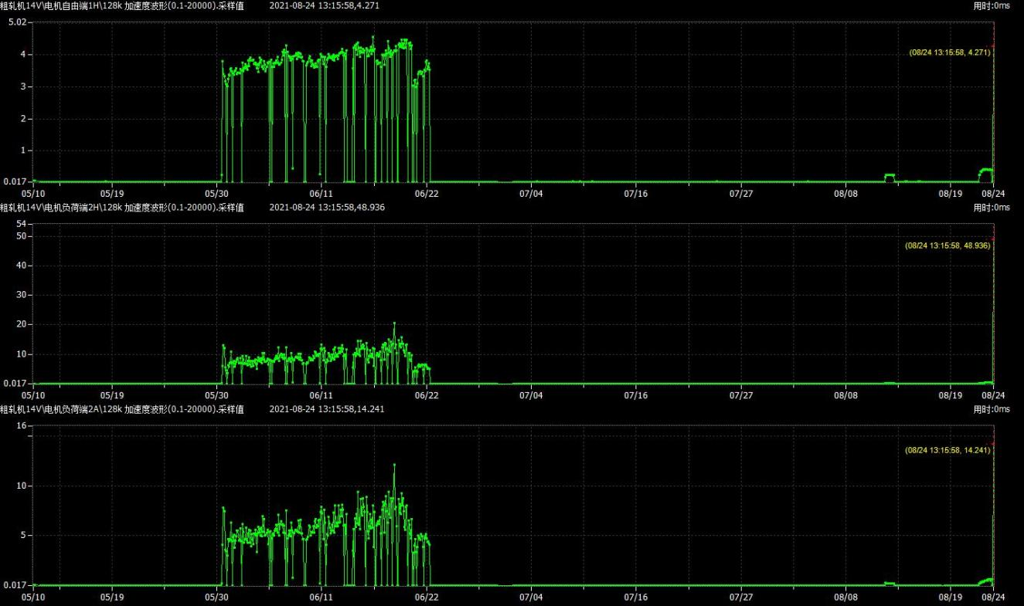Click the 05/30 date tick on middle chart
Image resolution: width=1024 pixels, height=606 pixels.
[216, 394]
